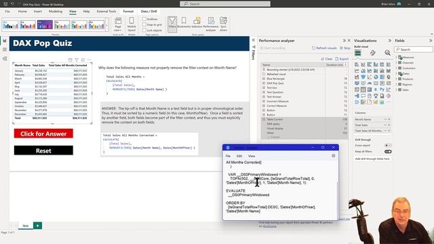434x244 pixels.
Task: Open the Home ribbon tab
Action: (x=22, y=12)
